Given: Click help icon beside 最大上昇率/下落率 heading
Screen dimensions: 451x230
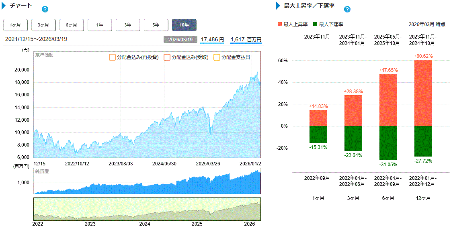Looking at the screenshot, I should pos(347,9).
